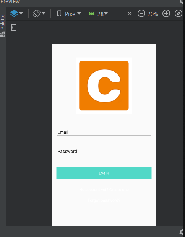The image size is (185, 237).
Task: Click the phone device icon
Action: tap(59, 13)
